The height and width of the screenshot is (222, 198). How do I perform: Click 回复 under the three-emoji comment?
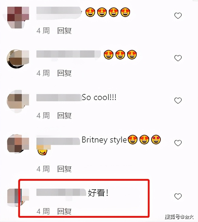64,73
